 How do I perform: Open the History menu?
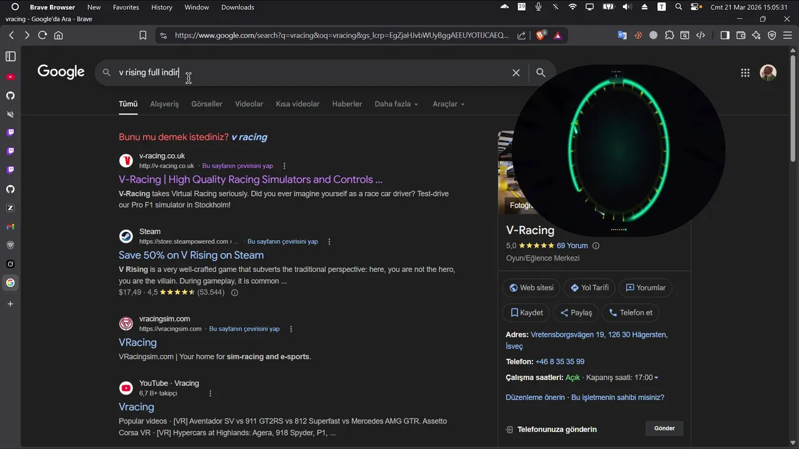162,7
